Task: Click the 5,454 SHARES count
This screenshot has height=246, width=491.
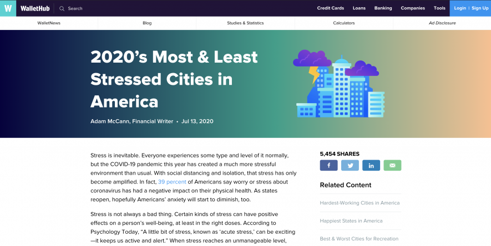Action: click(x=340, y=154)
